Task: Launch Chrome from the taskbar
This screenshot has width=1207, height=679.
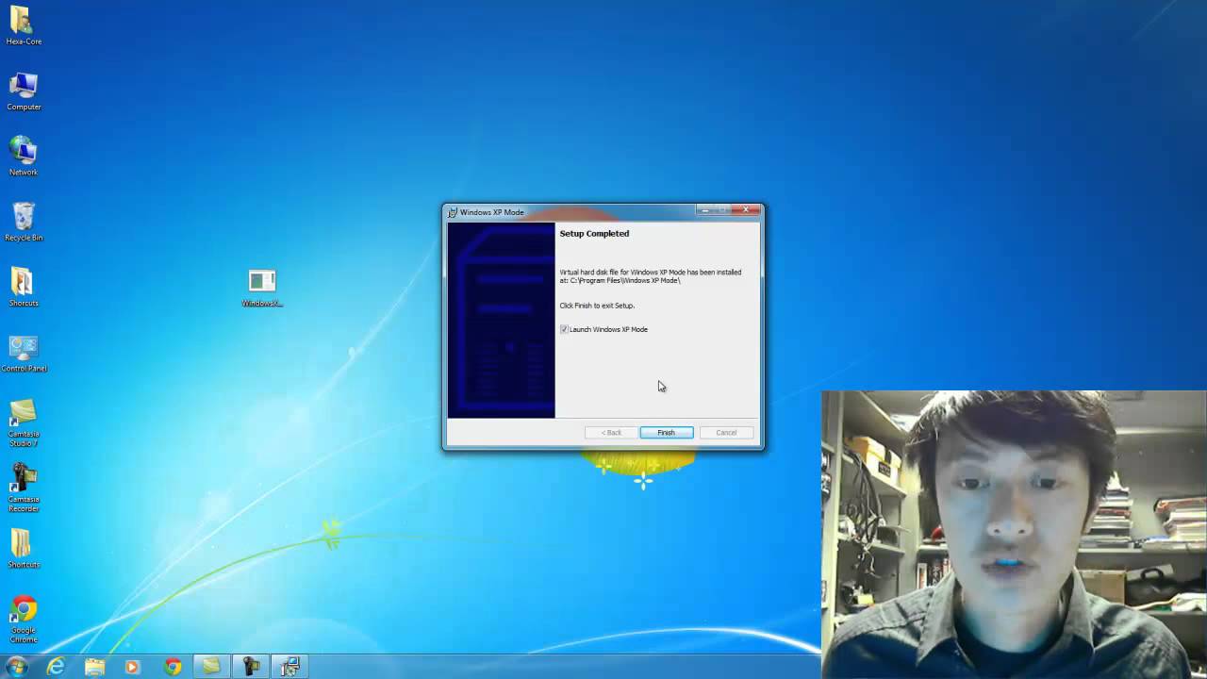Action: [173, 667]
